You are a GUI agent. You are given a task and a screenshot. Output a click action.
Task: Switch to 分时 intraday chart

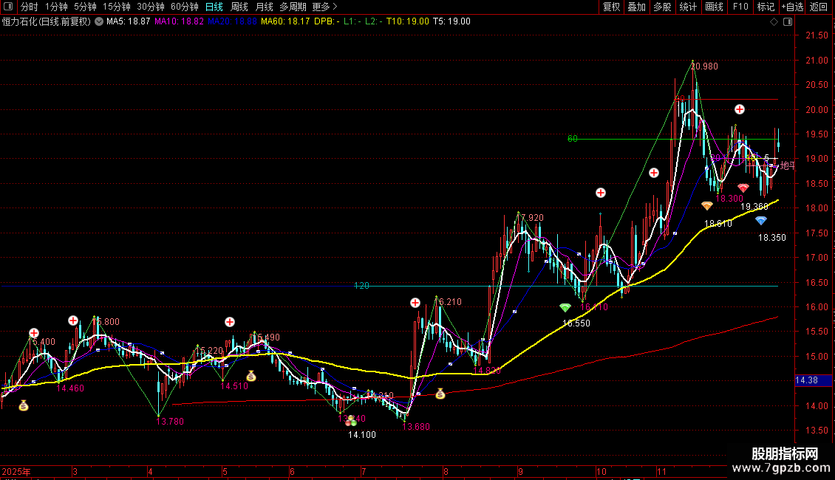coord(30,7)
